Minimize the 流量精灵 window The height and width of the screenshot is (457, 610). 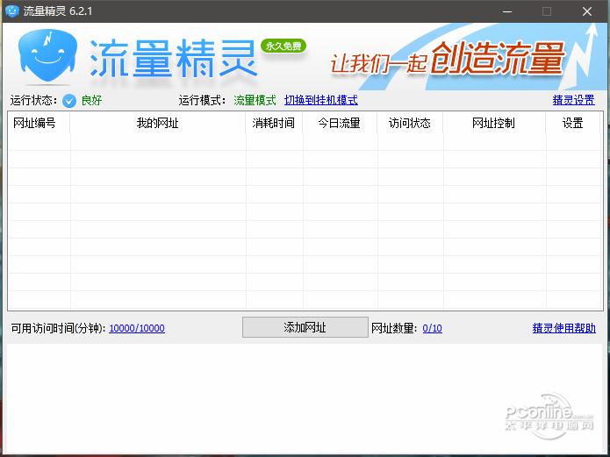click(x=507, y=11)
